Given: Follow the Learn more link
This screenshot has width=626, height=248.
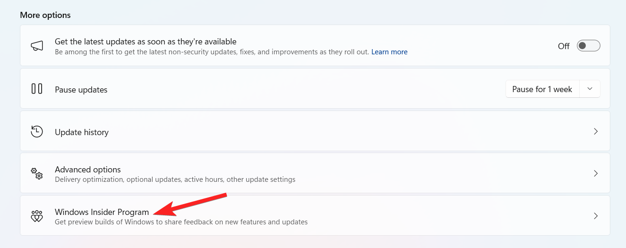Looking at the screenshot, I should click(389, 52).
